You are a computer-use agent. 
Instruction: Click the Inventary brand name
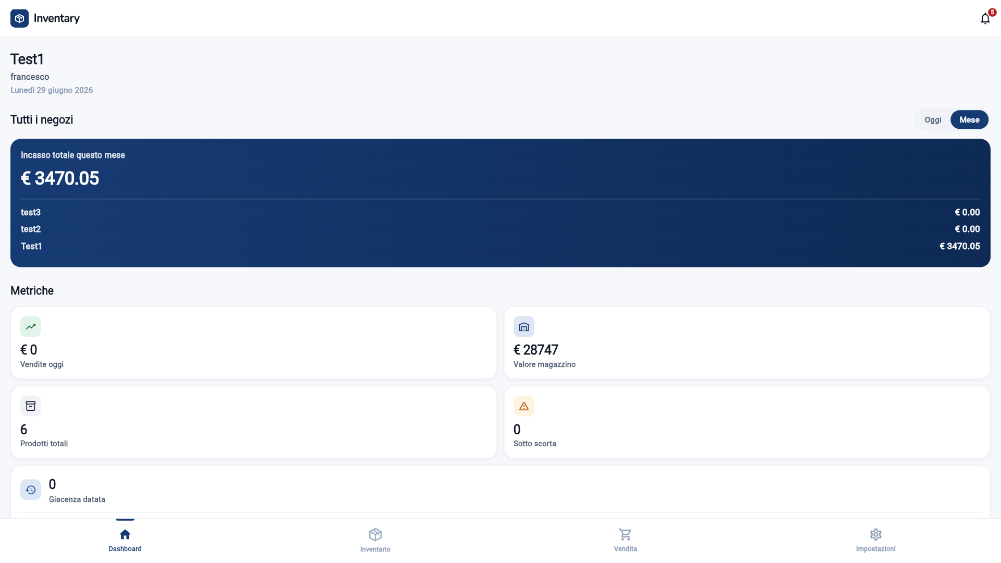[x=57, y=18]
